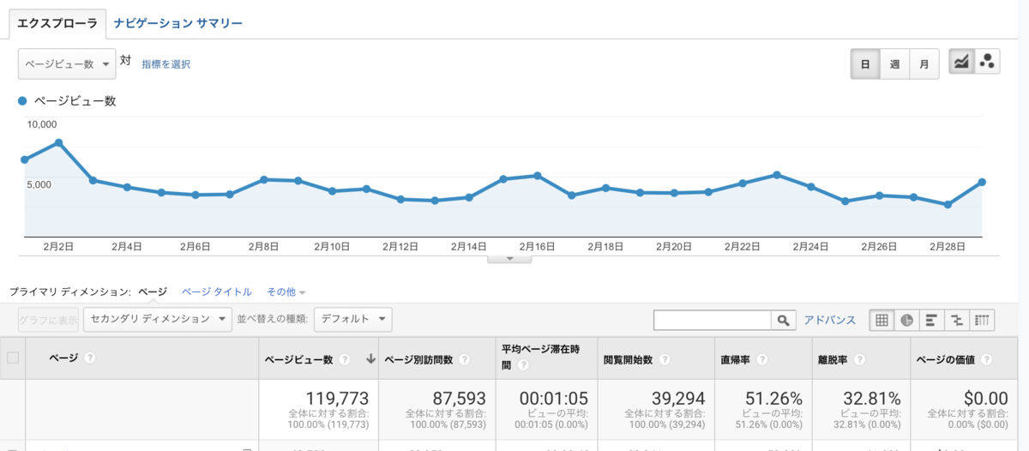Set chart granularity to 週
Image resolution: width=1029 pixels, height=451 pixels.
(x=894, y=64)
